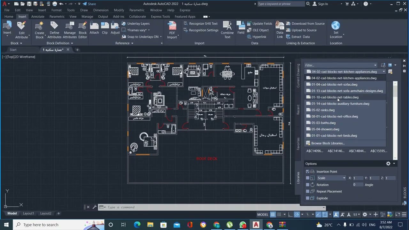Click the OLE Object tool
This screenshot has height=230, width=409.
[x=258, y=30]
